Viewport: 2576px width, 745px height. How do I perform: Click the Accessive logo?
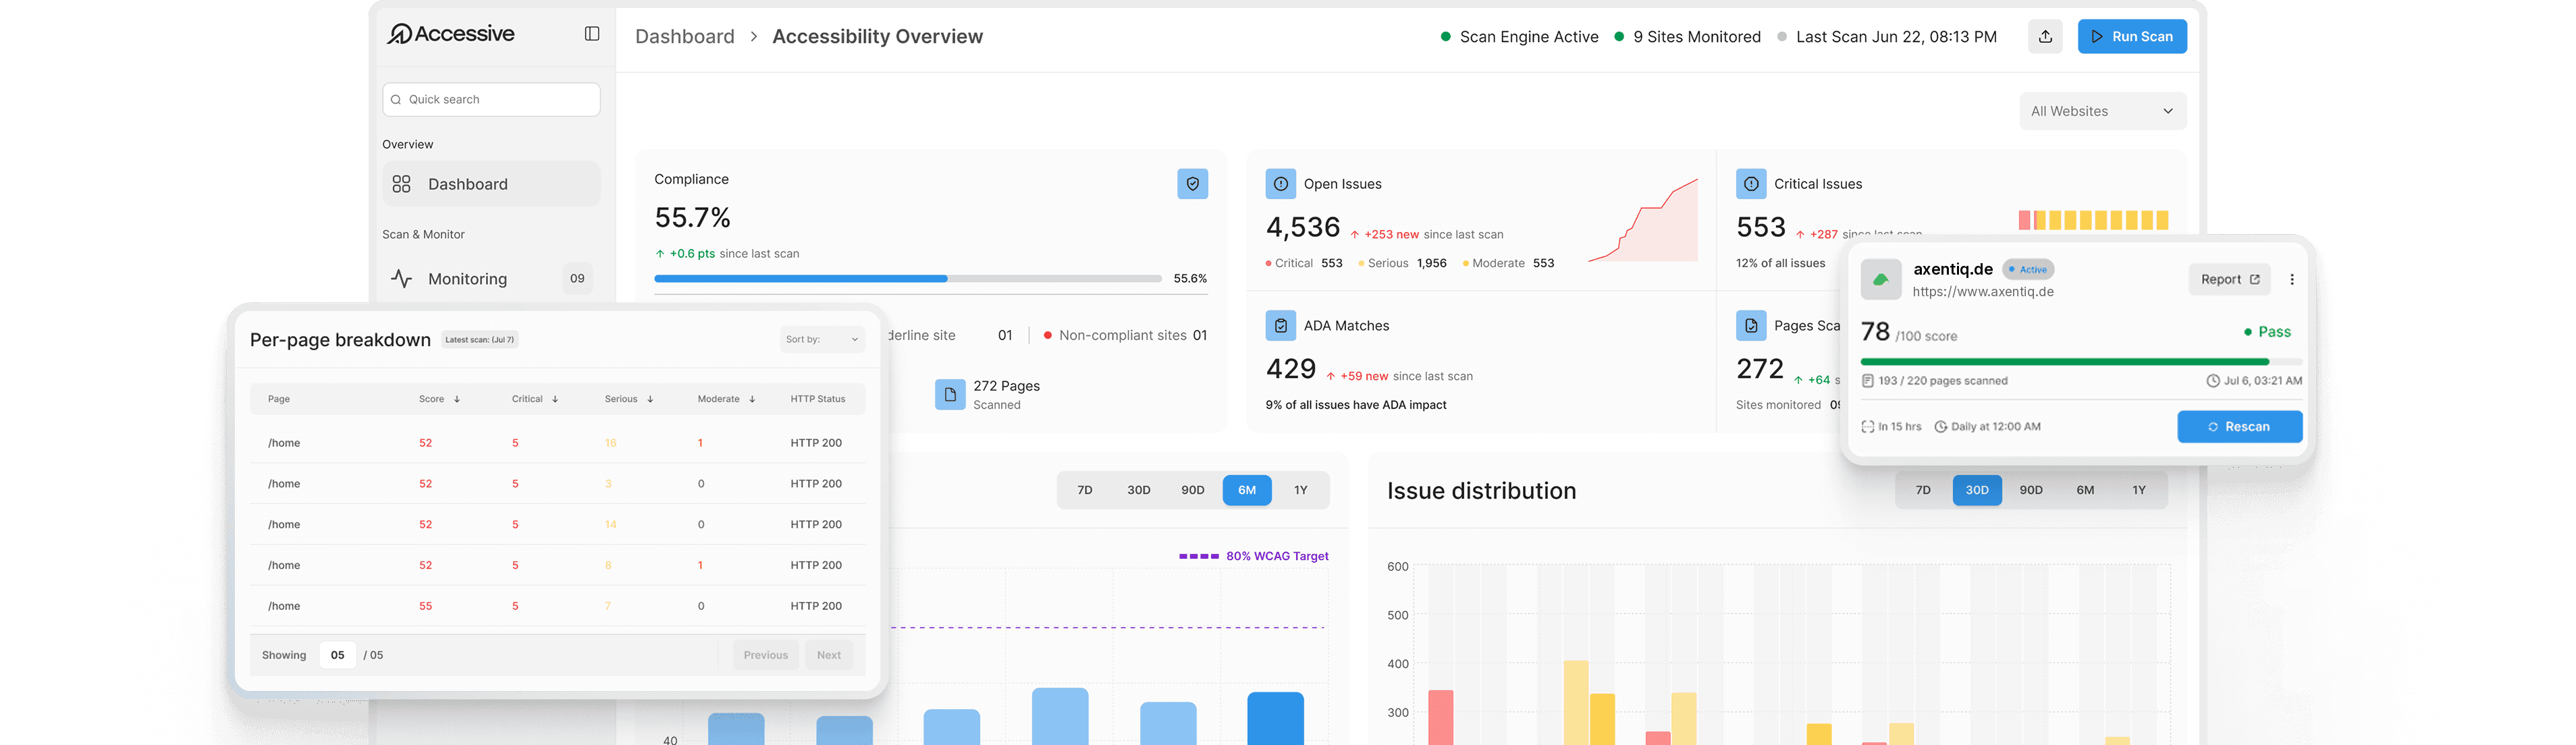coord(451,34)
